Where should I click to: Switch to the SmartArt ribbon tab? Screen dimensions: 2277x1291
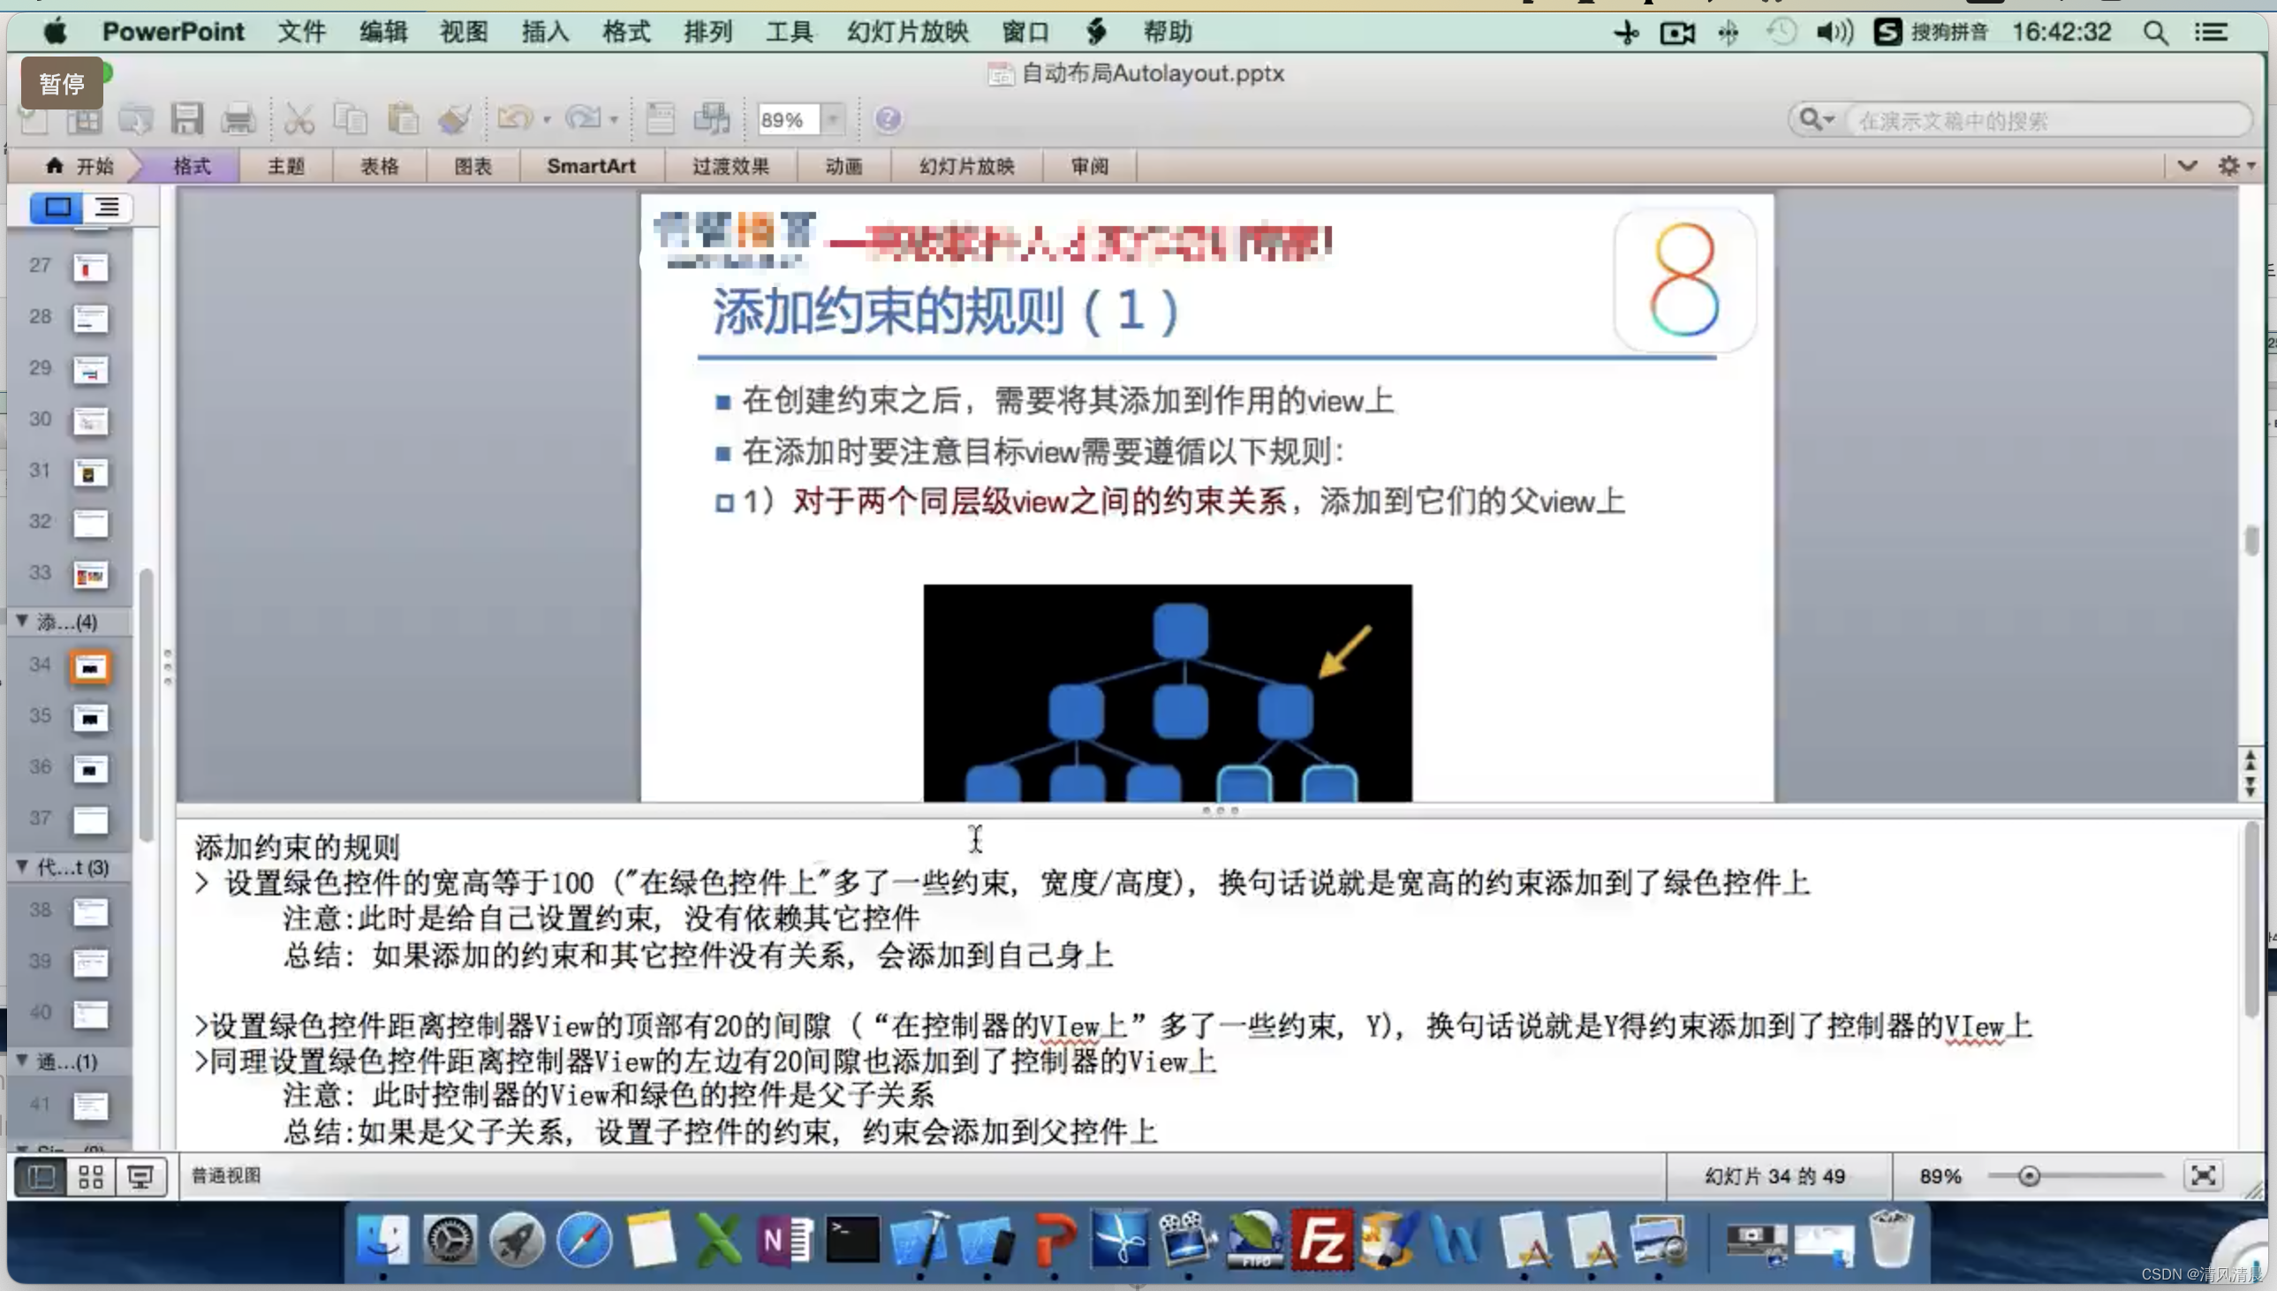pyautogui.click(x=591, y=166)
